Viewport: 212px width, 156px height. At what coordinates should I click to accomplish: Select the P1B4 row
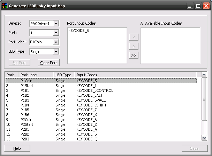[x=101, y=105]
